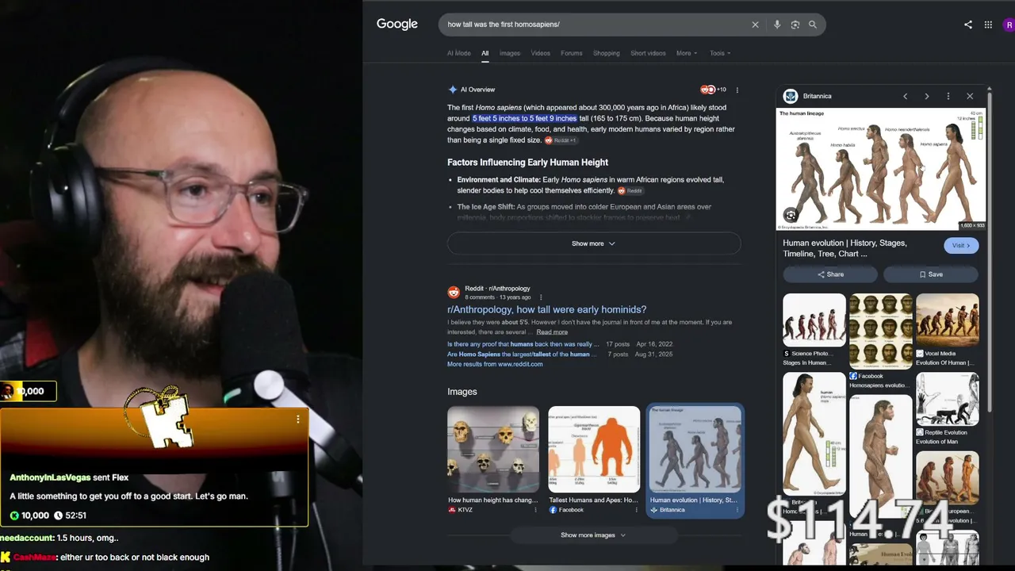Click the Britannica logo in preview panel

point(790,96)
